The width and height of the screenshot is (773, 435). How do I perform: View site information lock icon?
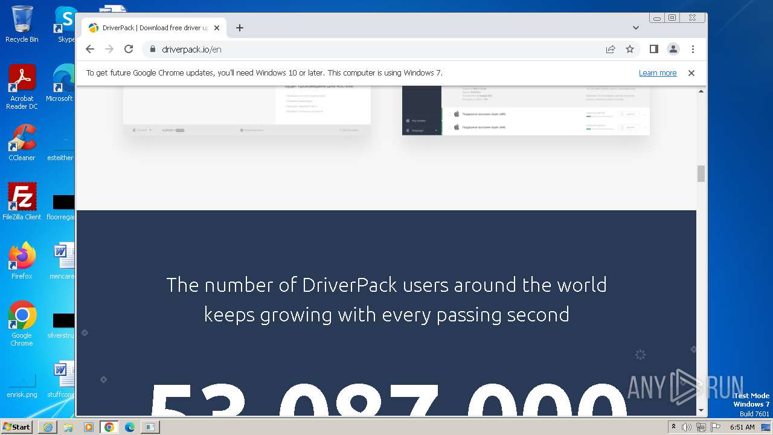[152, 50]
